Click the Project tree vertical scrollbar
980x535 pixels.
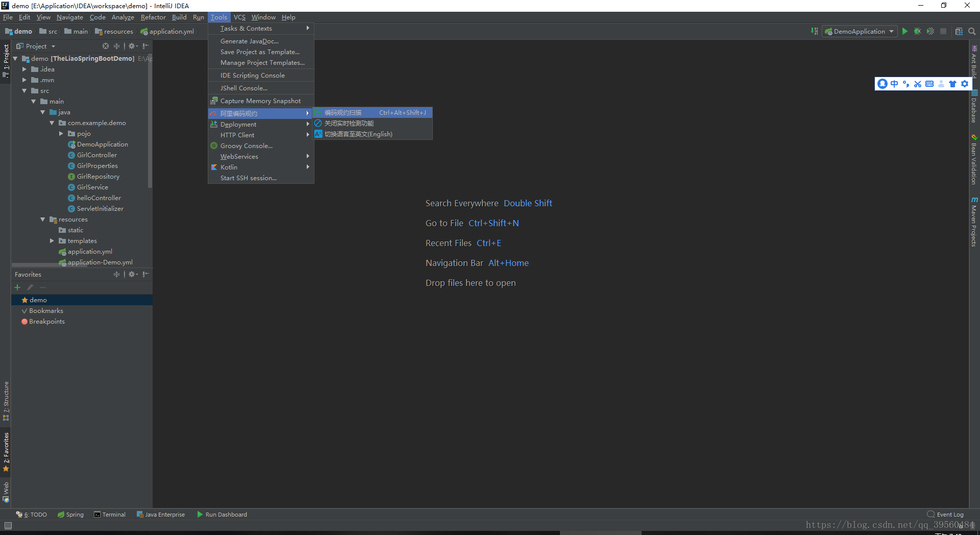[x=150, y=121]
